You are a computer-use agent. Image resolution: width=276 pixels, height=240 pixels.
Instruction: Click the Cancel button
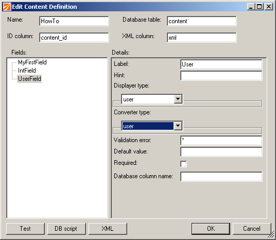click(x=252, y=229)
